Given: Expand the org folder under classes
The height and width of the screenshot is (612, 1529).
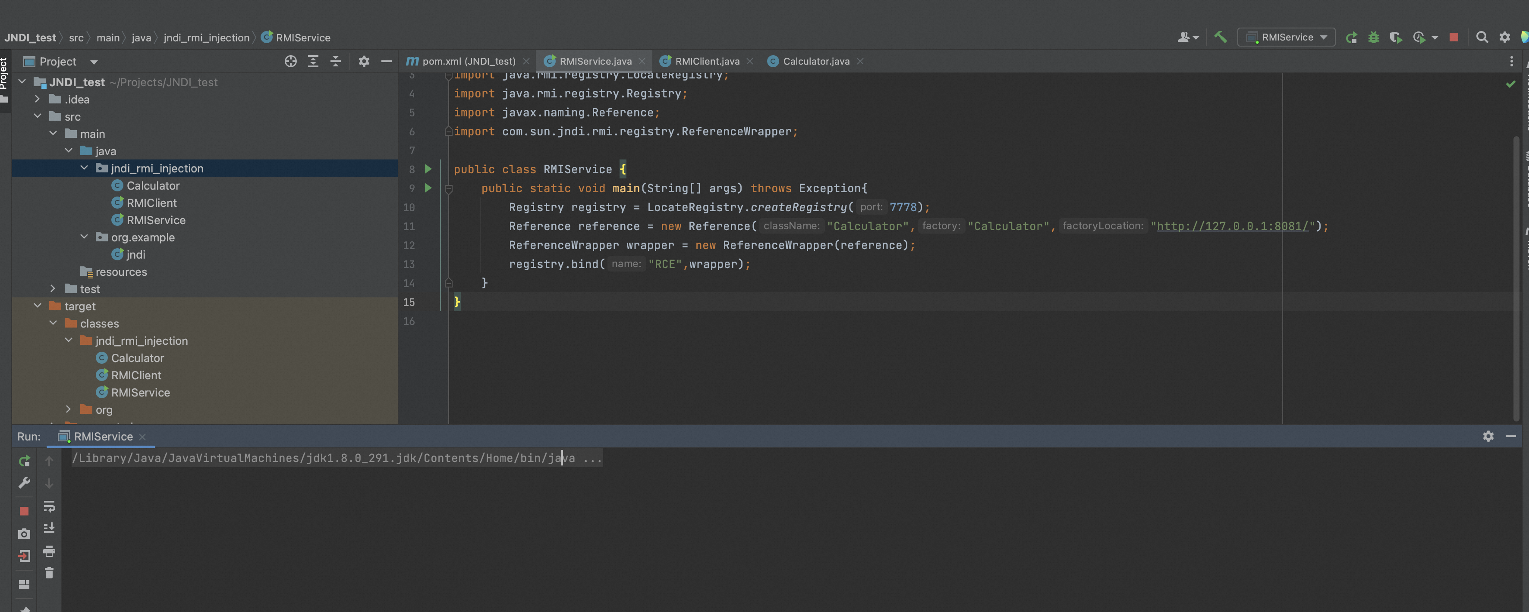Looking at the screenshot, I should [68, 409].
